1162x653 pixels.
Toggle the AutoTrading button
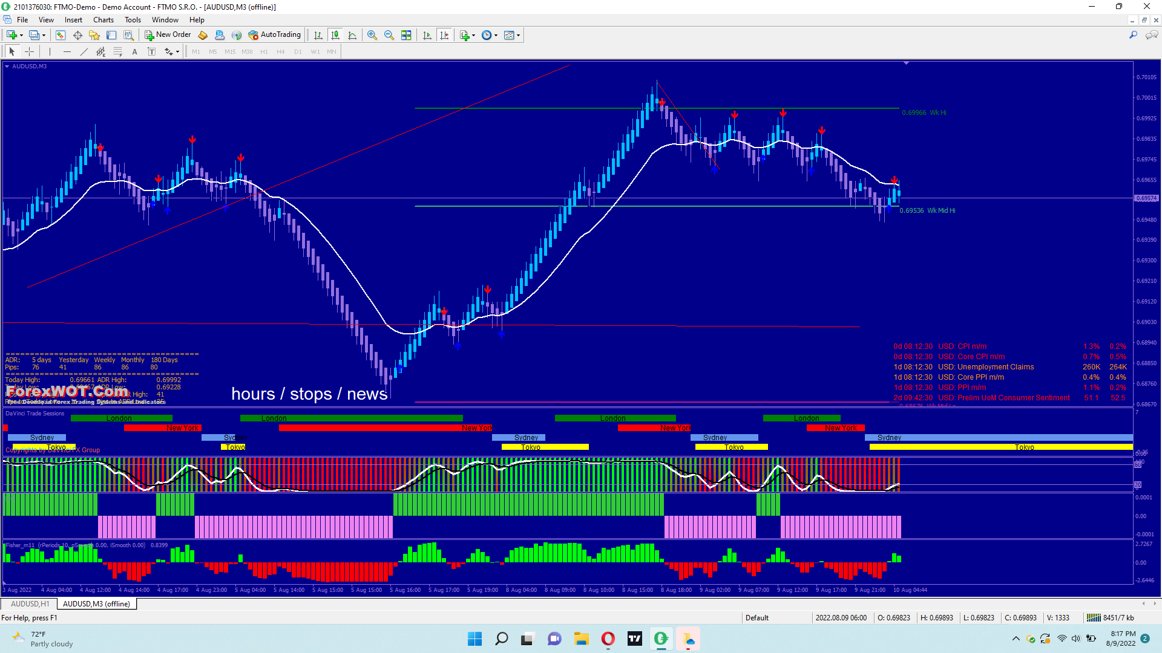coord(274,35)
